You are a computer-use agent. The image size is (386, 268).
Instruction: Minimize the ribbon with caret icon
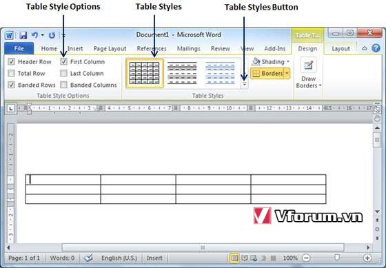[x=365, y=48]
